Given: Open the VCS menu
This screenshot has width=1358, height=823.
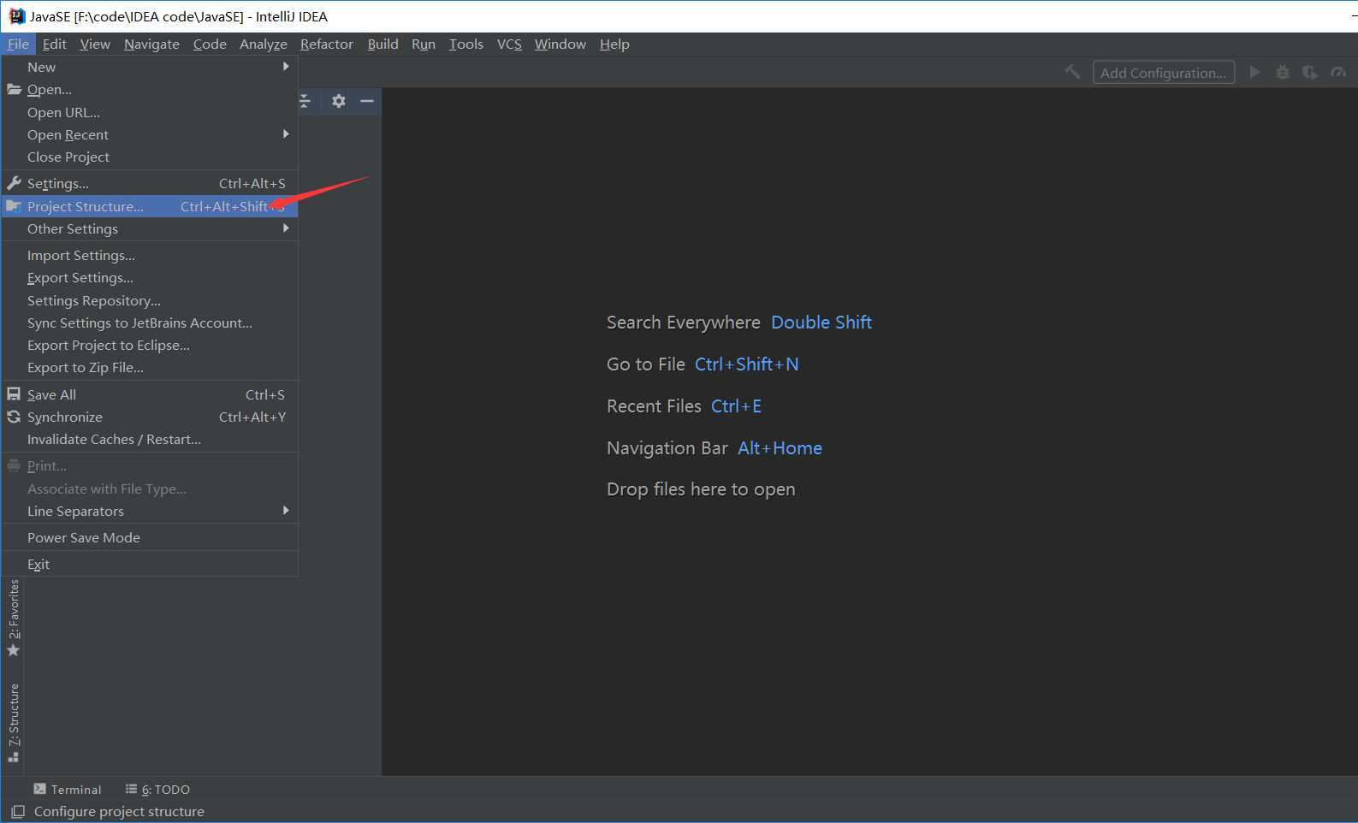Looking at the screenshot, I should (509, 44).
